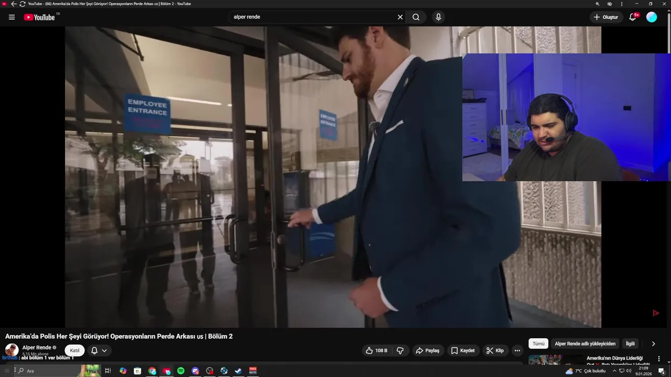671x377 pixels.
Task: Select Alper Rende adlı yükleyiciden chip
Action: tap(585, 344)
